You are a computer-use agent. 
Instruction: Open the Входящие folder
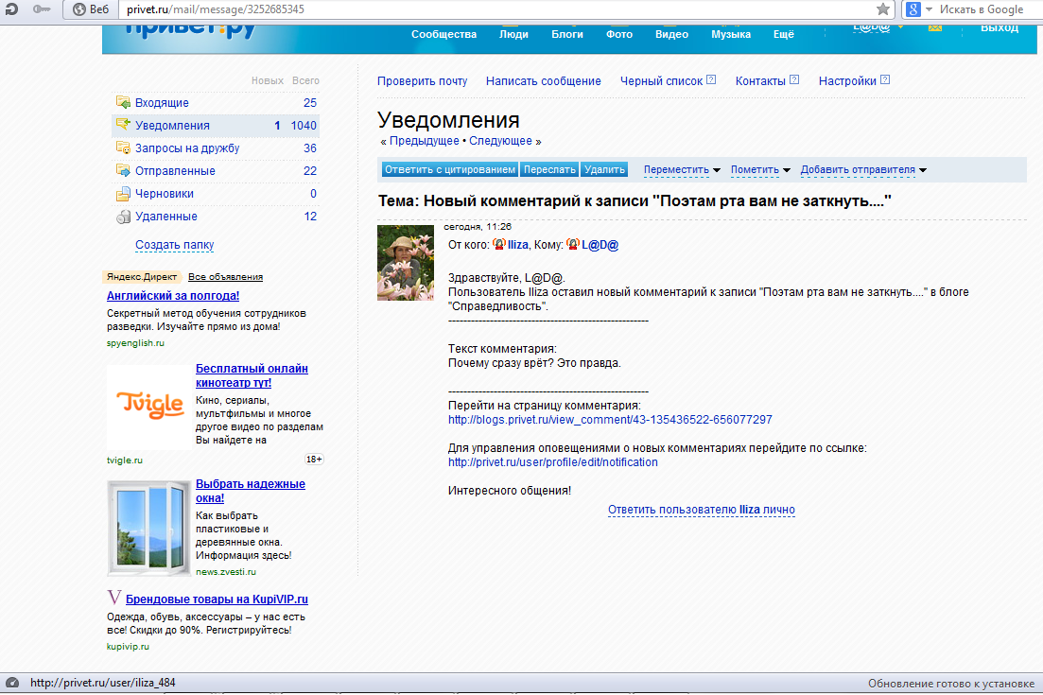pyautogui.click(x=162, y=102)
